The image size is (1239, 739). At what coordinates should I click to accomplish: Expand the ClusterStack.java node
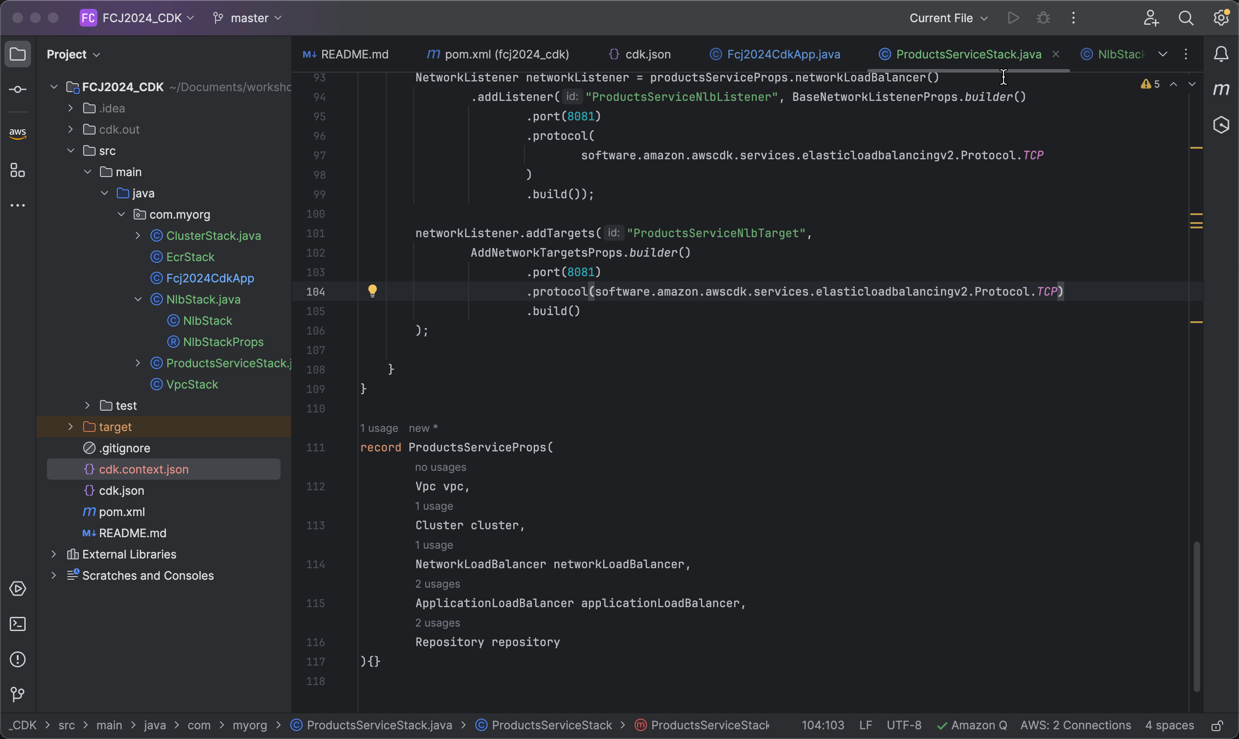[138, 235]
